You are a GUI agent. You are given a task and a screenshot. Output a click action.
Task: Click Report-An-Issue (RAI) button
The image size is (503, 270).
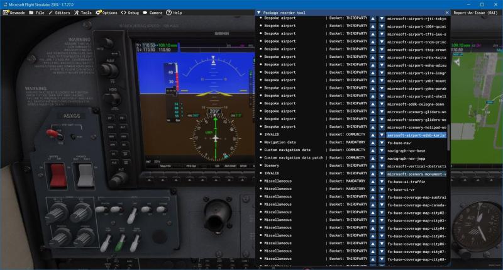coord(475,13)
